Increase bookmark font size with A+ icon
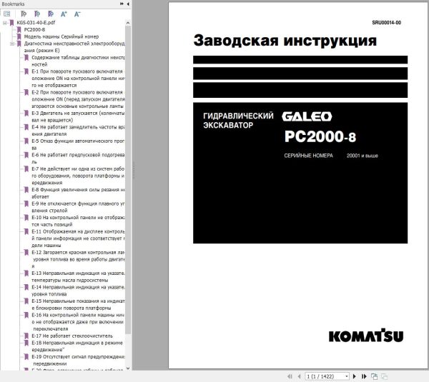The height and width of the screenshot is (382, 429). point(64,14)
